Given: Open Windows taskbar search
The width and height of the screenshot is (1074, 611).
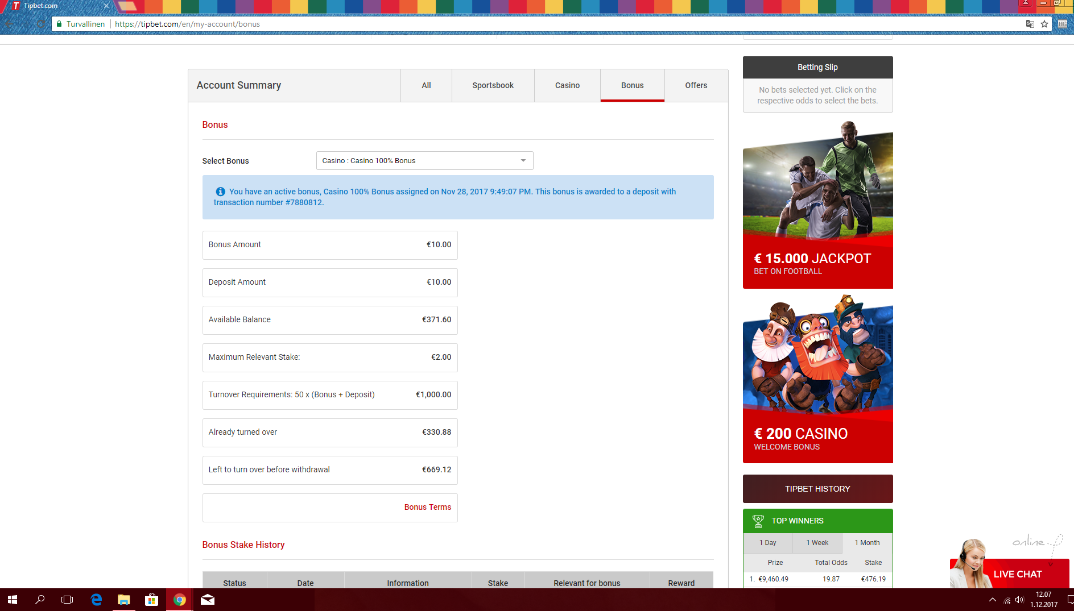Looking at the screenshot, I should tap(40, 600).
